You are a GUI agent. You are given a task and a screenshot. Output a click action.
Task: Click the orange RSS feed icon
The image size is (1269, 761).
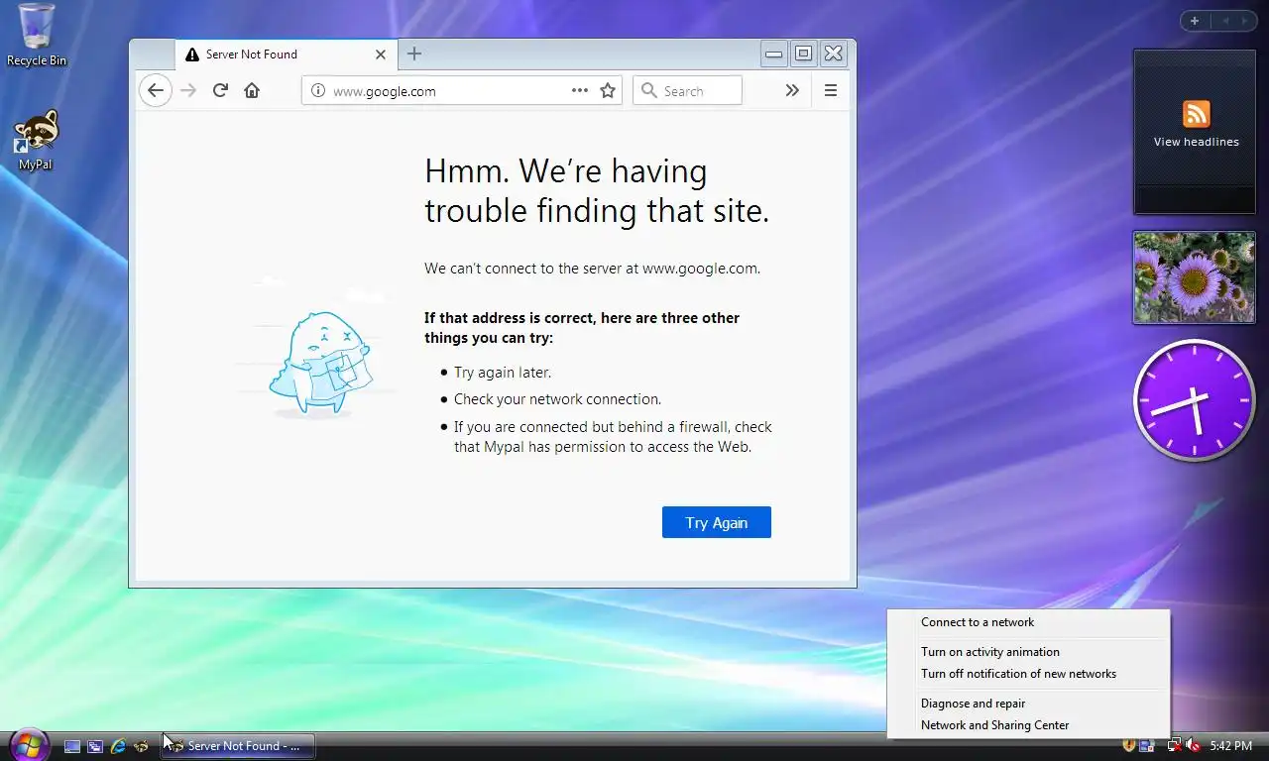(x=1196, y=113)
